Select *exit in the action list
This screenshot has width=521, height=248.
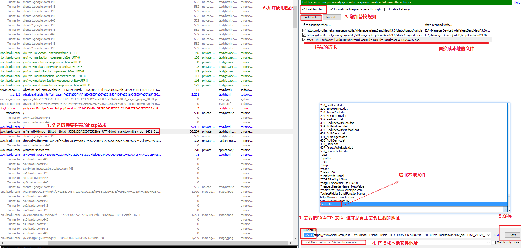(x=413, y=162)
